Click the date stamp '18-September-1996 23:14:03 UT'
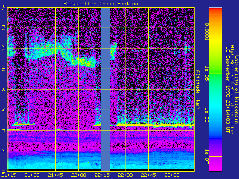 (227, 89)
